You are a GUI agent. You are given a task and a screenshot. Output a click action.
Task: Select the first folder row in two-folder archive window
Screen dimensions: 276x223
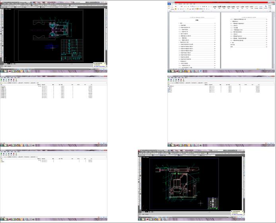[x=47, y=160]
